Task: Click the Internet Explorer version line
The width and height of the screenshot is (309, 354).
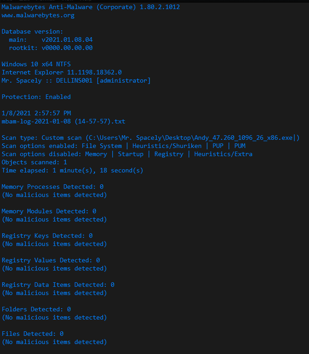Action: coord(62,72)
